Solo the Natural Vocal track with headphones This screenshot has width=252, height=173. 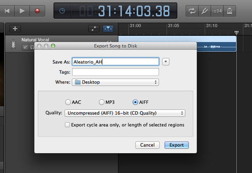point(32,48)
